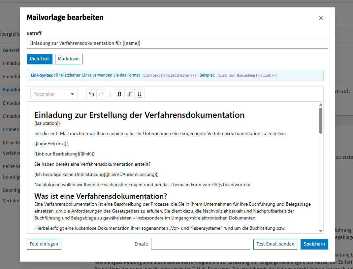Click the Feld einfügen button
Image resolution: width=353 pixels, height=269 pixels.
click(44, 244)
